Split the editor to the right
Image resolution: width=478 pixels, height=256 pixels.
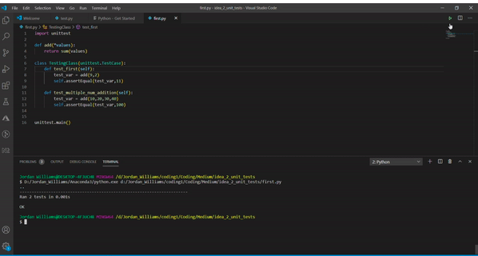coord(460,18)
